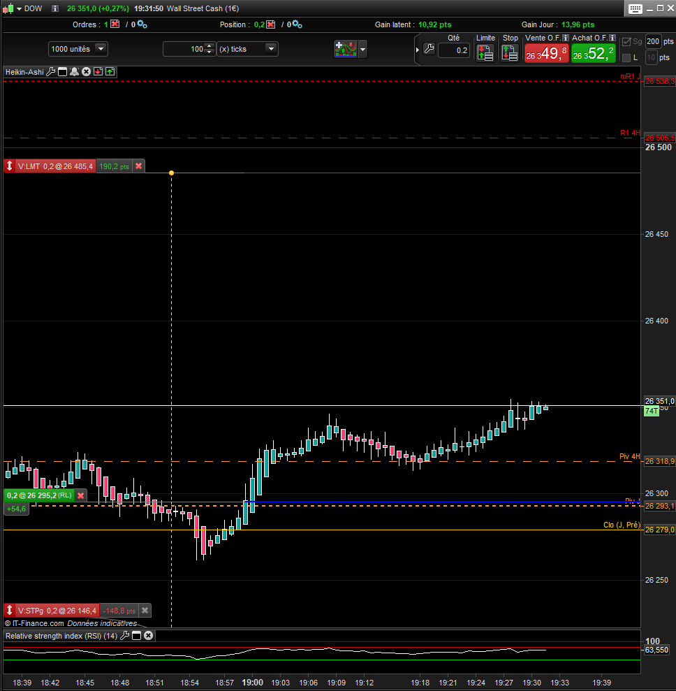Click the Qté quantity field 0.2
Viewport: 676px width, 691px height.
coord(454,50)
